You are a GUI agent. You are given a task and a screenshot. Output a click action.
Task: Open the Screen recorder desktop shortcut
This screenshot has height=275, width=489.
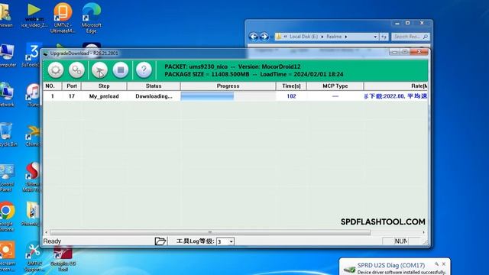coord(8,257)
